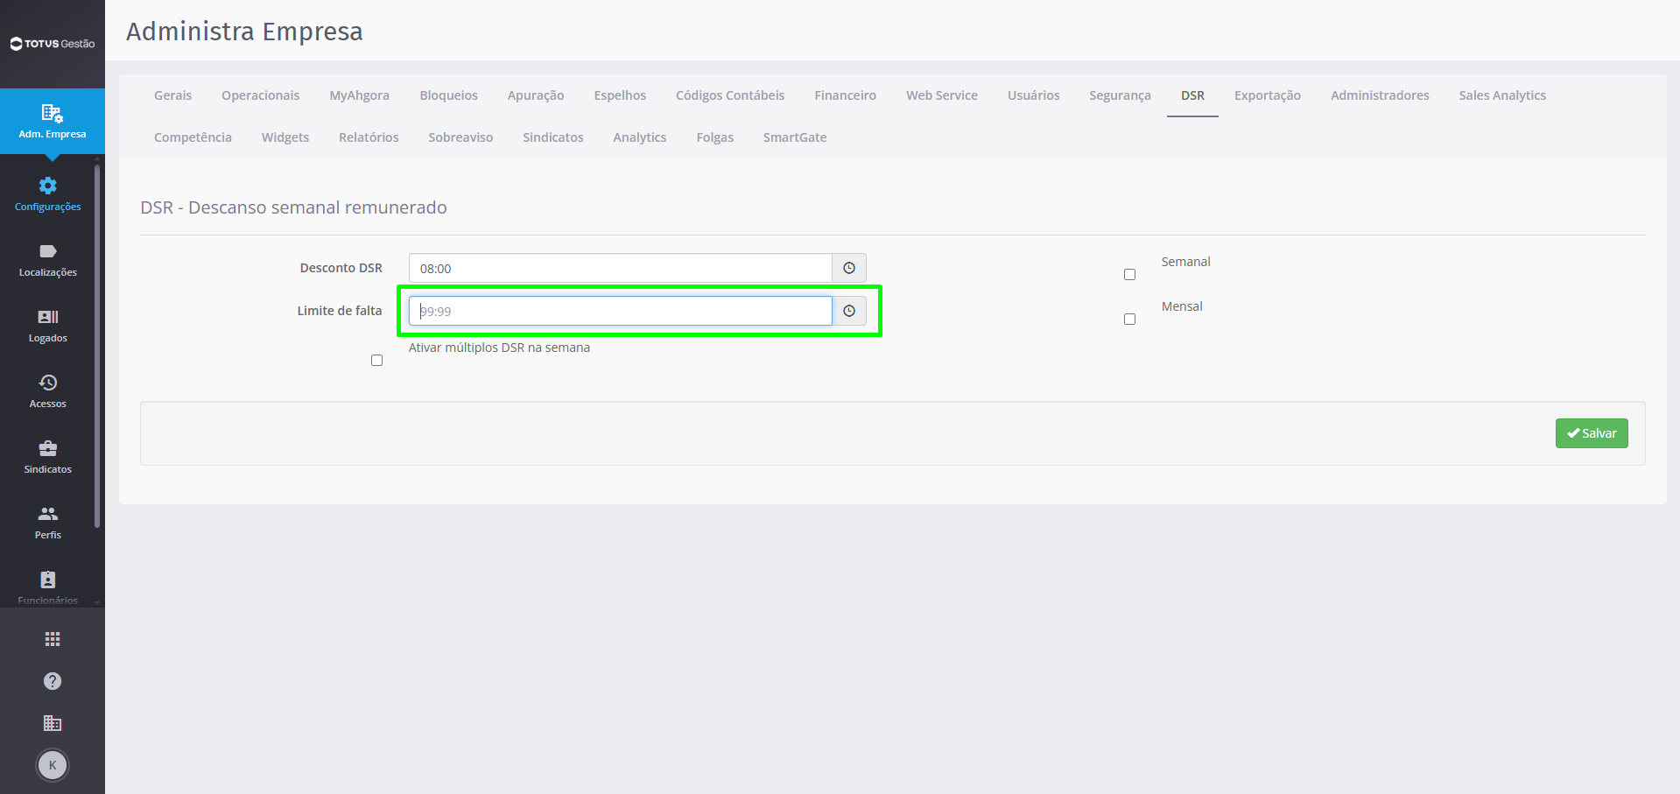Switch to the Operacionais tab
This screenshot has height=794, width=1680.
(260, 95)
